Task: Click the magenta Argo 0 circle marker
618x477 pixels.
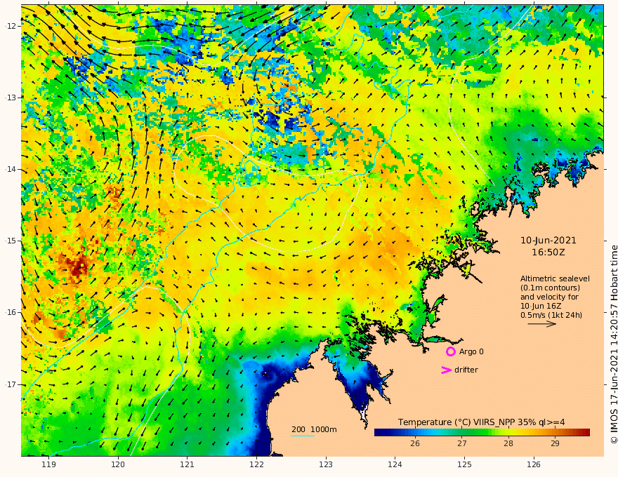Action: coord(450,351)
